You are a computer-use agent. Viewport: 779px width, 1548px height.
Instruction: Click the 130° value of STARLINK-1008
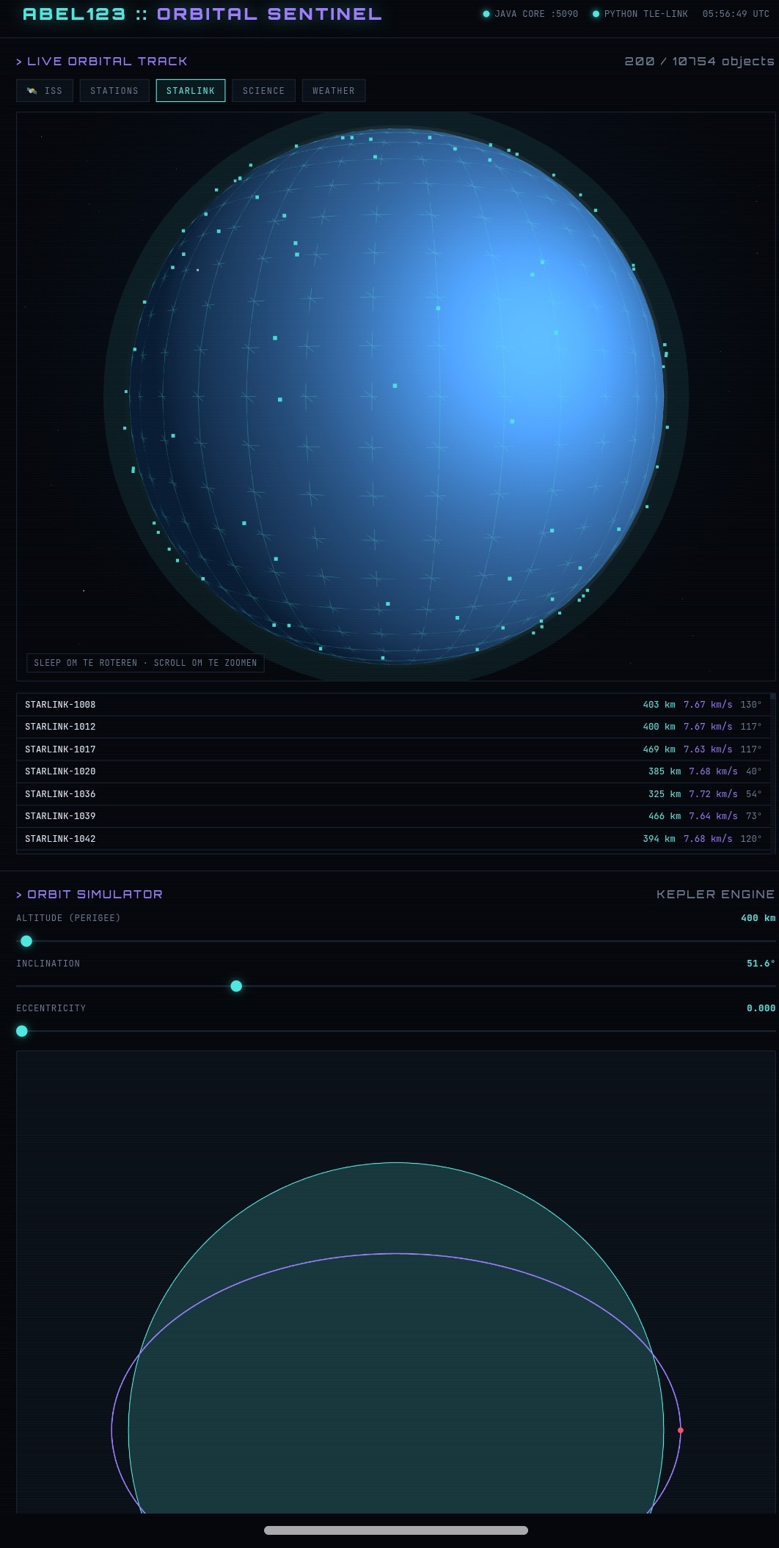(x=751, y=705)
